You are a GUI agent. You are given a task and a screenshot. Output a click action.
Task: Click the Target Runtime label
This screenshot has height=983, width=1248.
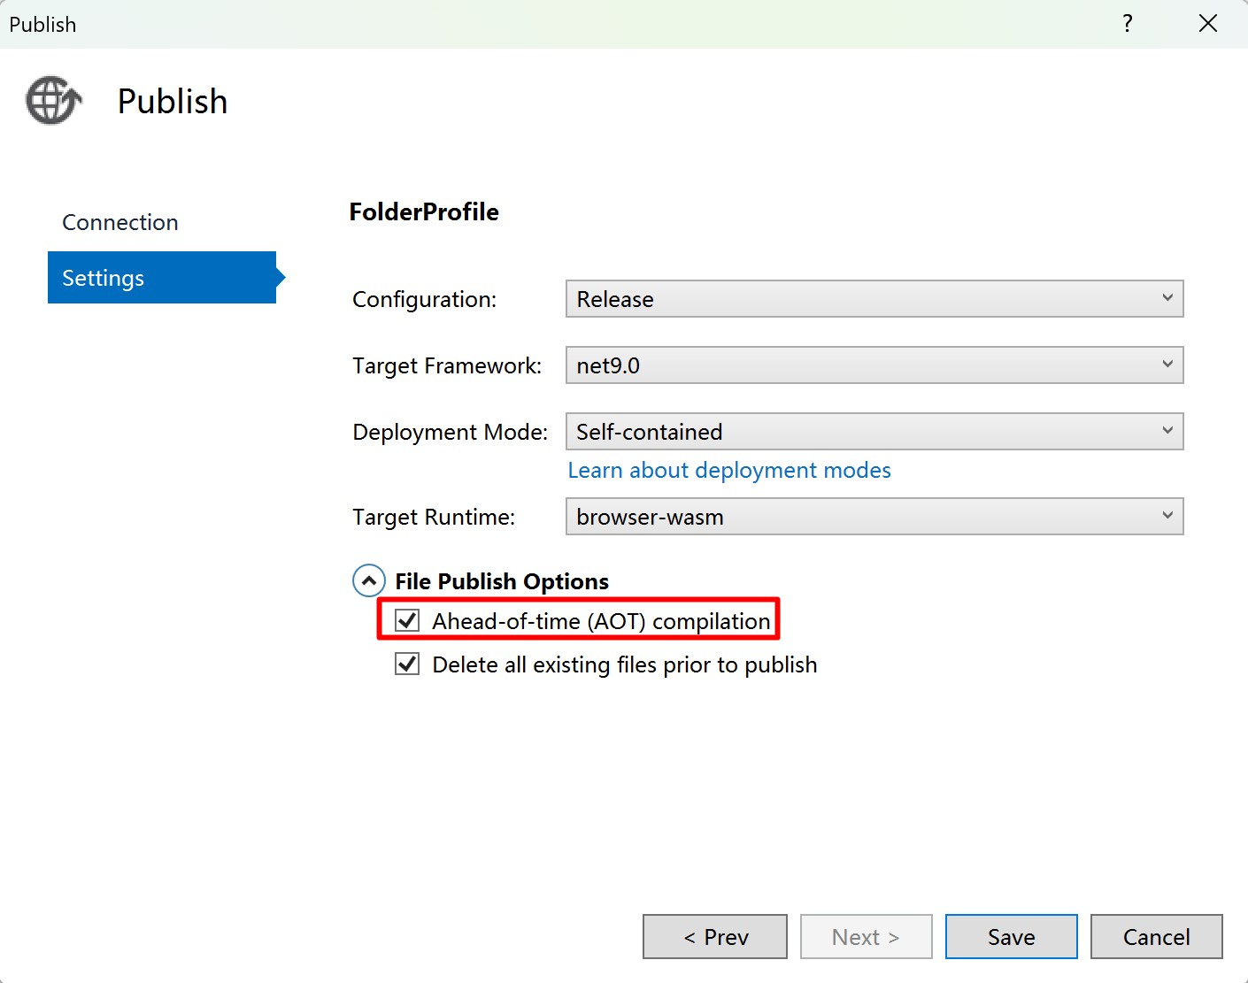point(434,517)
